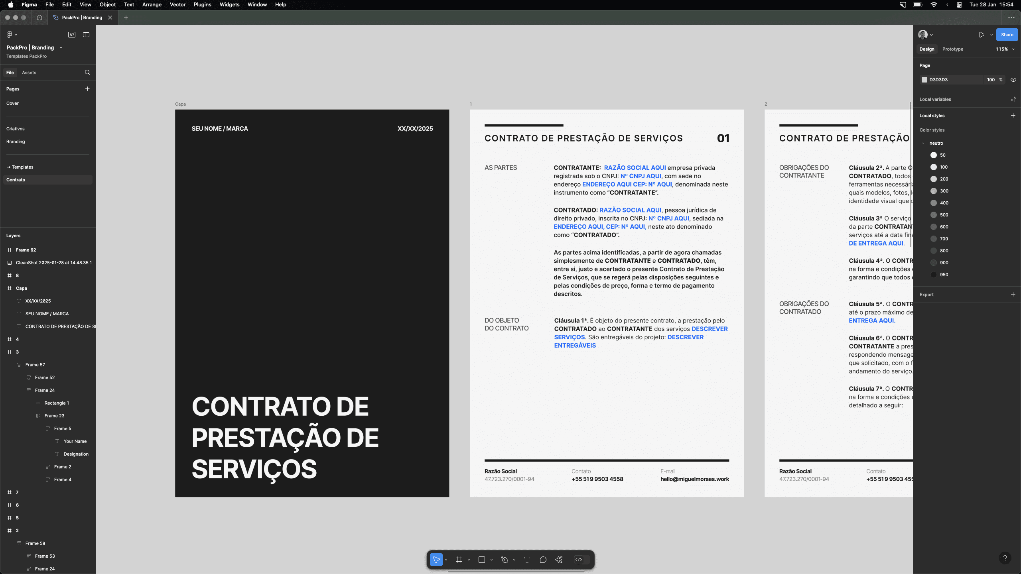Toggle the sidebar layout panel icon
Viewport: 1021px width, 574px height.
click(86, 35)
